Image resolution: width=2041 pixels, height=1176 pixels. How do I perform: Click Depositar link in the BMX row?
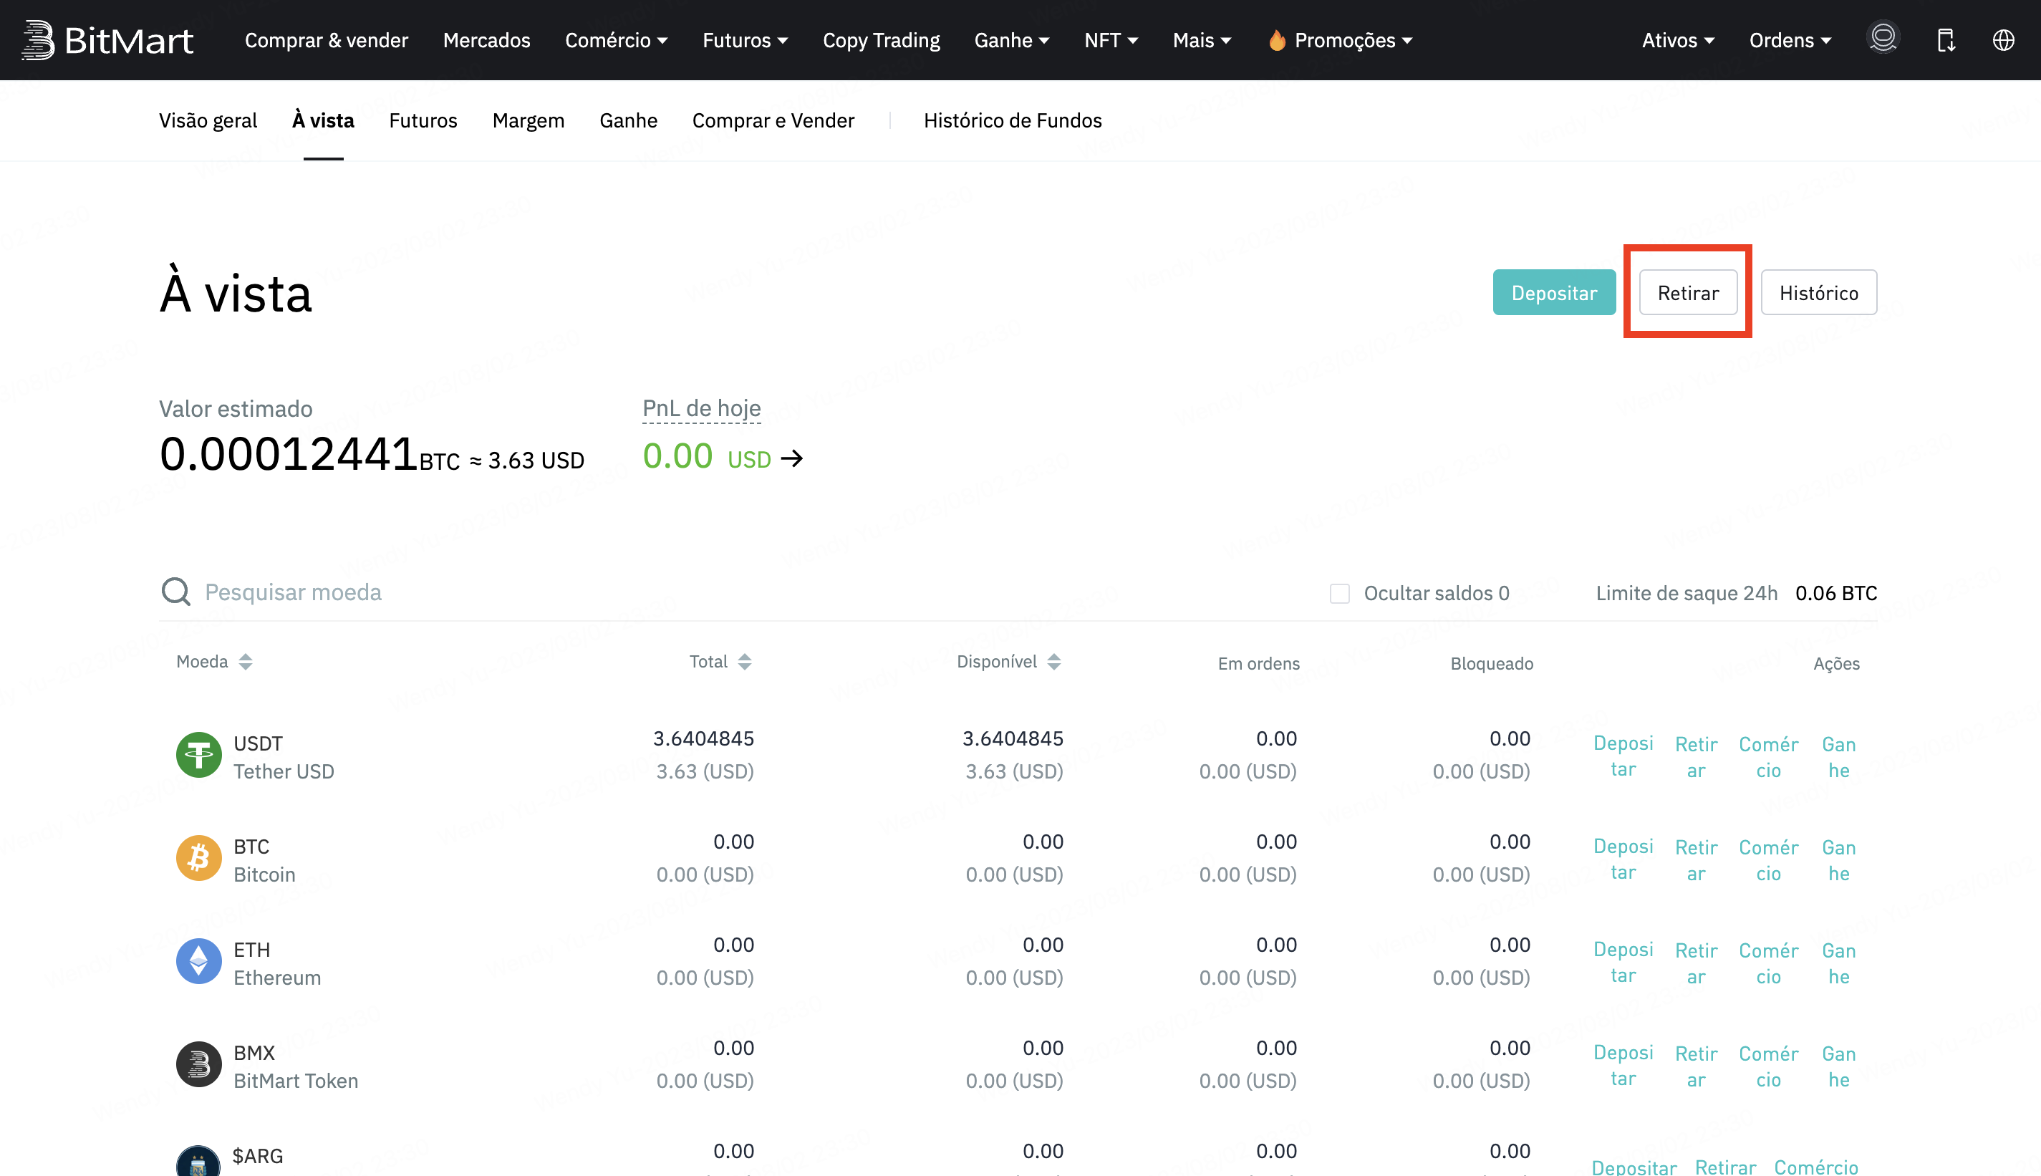pos(1623,1066)
